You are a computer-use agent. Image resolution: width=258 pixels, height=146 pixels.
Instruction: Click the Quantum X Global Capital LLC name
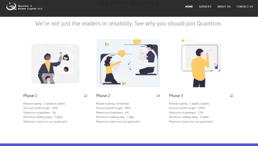click(30, 7)
